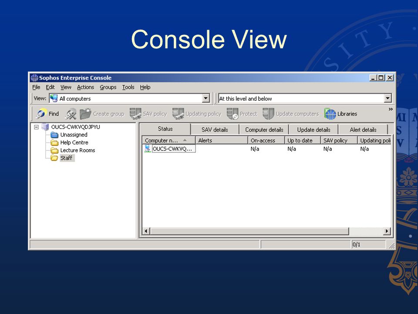Click the N/a value under SAV policy
The width and height of the screenshot is (418, 314).
pyautogui.click(x=327, y=149)
